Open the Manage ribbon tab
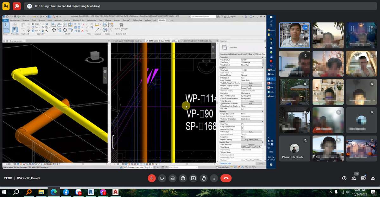380x197 pixels. point(108,20)
